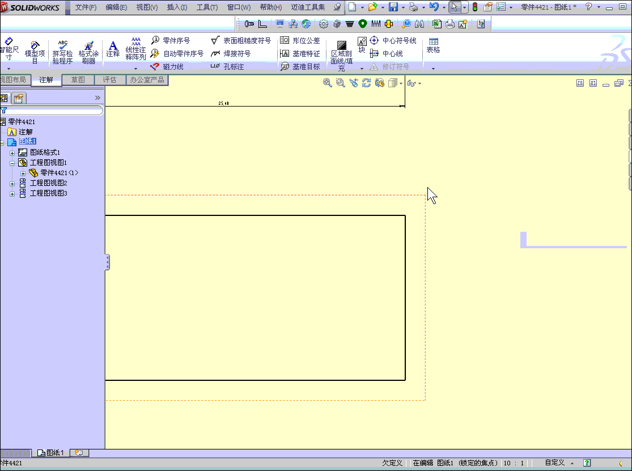Screen dimensions: 632x471
Task: Open the status bar help icon
Action: [x=587, y=463]
